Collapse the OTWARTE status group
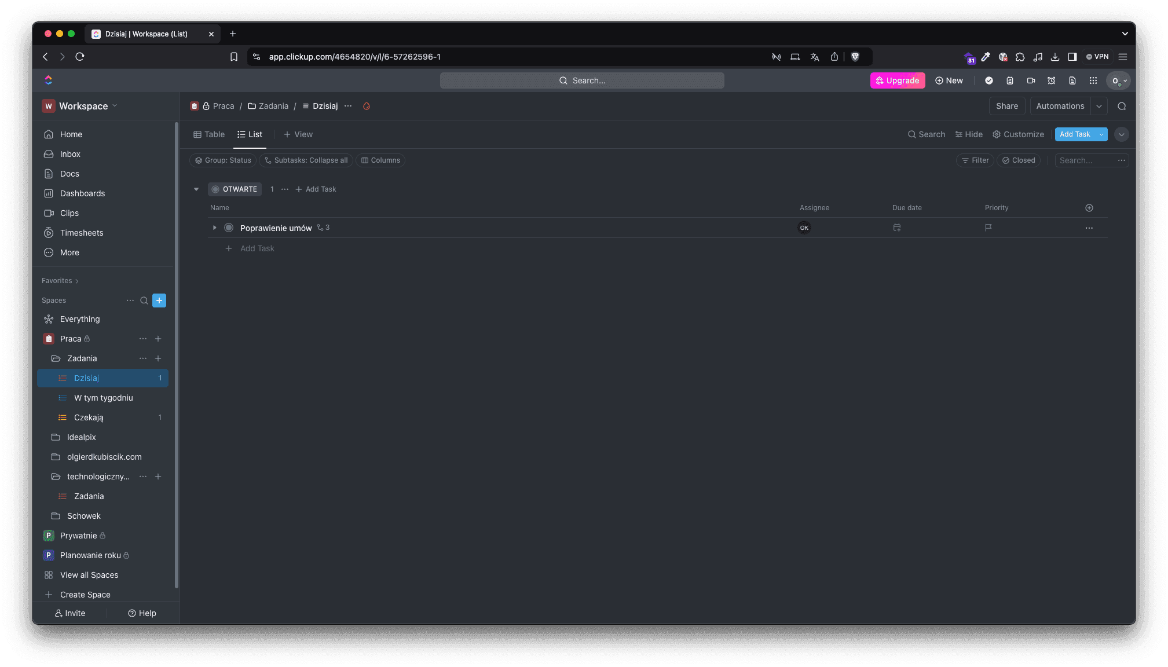 (196, 189)
